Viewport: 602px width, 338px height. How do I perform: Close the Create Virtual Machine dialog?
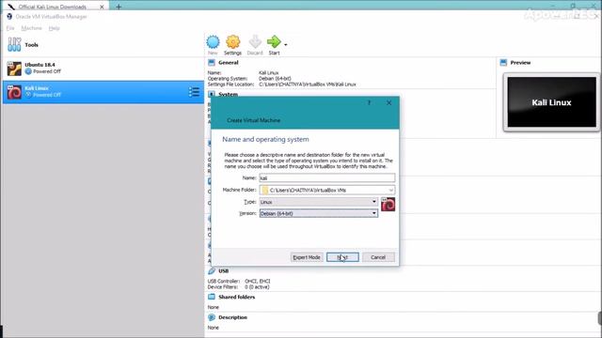point(388,102)
